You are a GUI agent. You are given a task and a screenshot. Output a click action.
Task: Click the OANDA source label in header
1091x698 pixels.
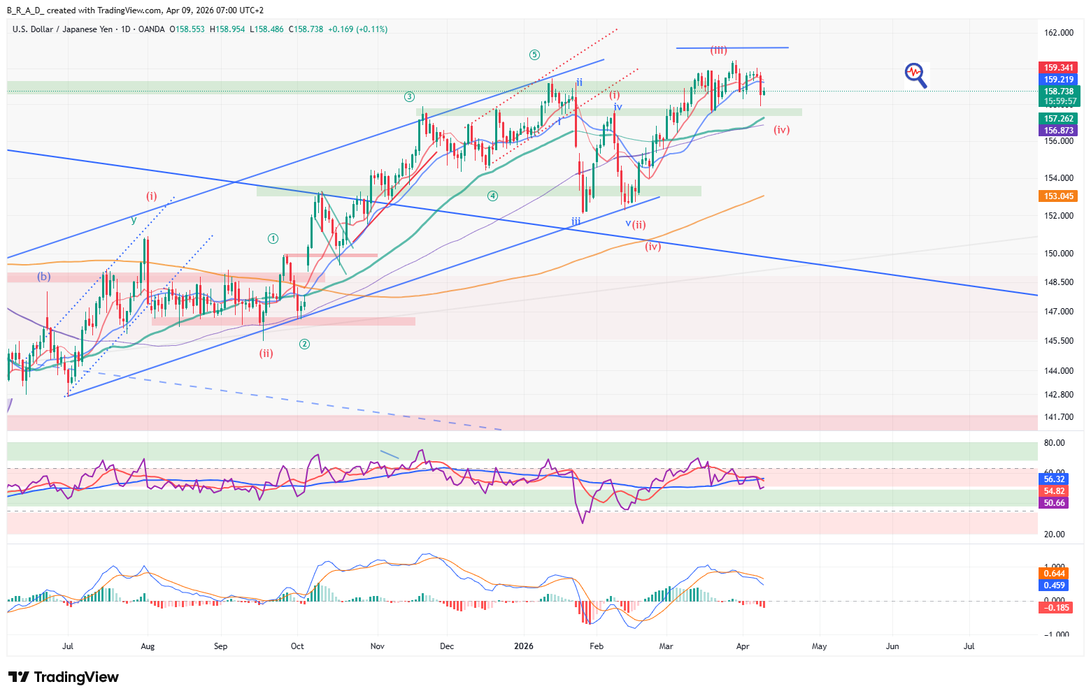[x=151, y=29]
